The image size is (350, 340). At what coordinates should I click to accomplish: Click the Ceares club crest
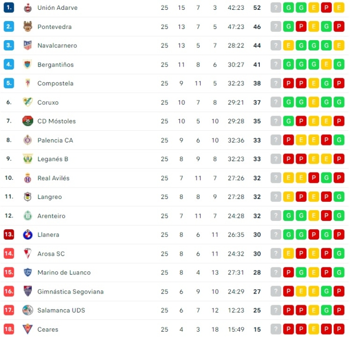(27, 329)
